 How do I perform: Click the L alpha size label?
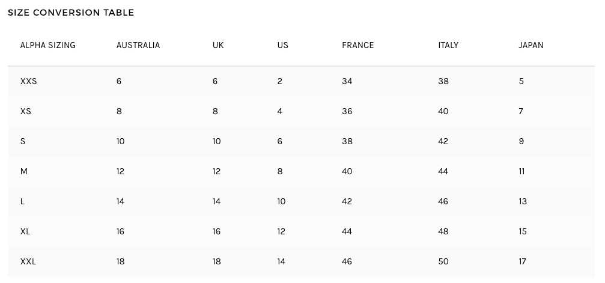pyautogui.click(x=23, y=201)
